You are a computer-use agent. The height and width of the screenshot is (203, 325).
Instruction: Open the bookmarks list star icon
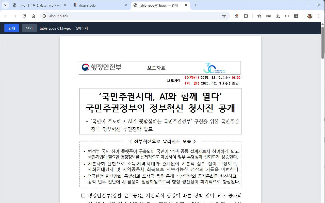pyautogui.click(x=259, y=16)
